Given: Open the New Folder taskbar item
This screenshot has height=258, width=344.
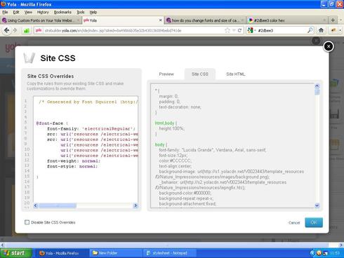Looking at the screenshot, I should [x=116, y=253].
